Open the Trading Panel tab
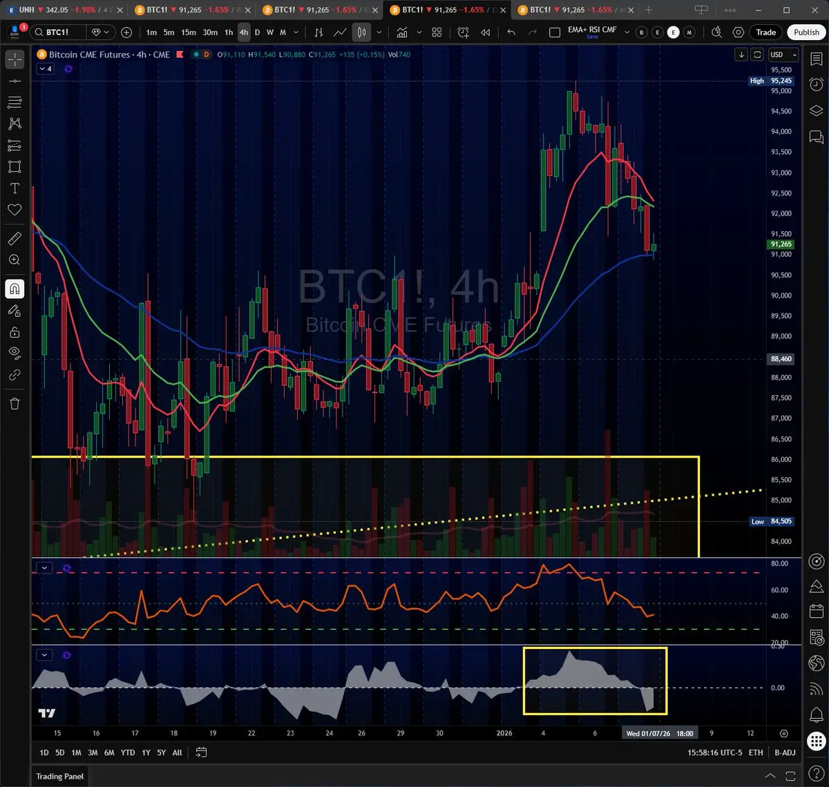 pos(60,776)
